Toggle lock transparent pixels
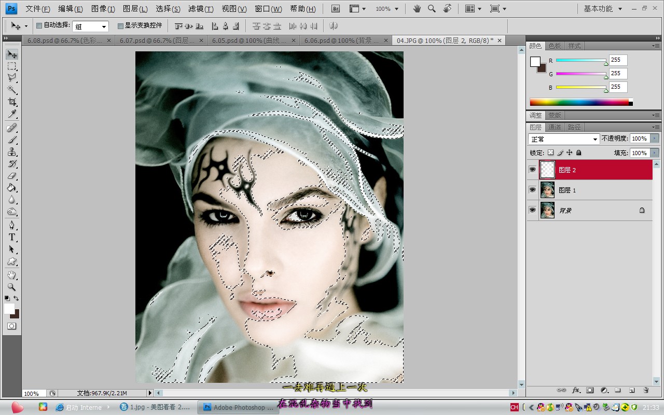664x415 pixels. (x=551, y=153)
